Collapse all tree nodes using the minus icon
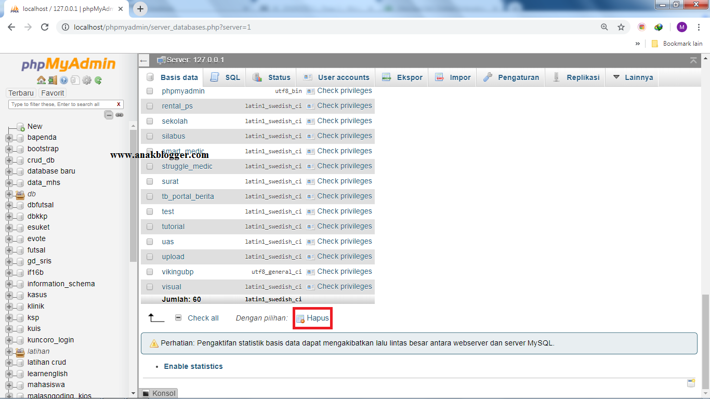Image resolution: width=710 pixels, height=399 pixels. pyautogui.click(x=109, y=115)
